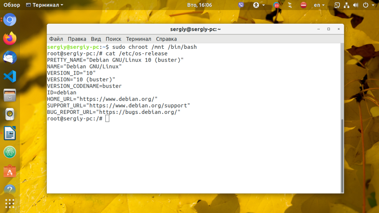379x213 pixels.
Task: Open the Терминал app menu dropdown
Action: click(45, 5)
